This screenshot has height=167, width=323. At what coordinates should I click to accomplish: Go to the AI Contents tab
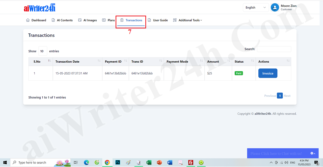coord(62,20)
